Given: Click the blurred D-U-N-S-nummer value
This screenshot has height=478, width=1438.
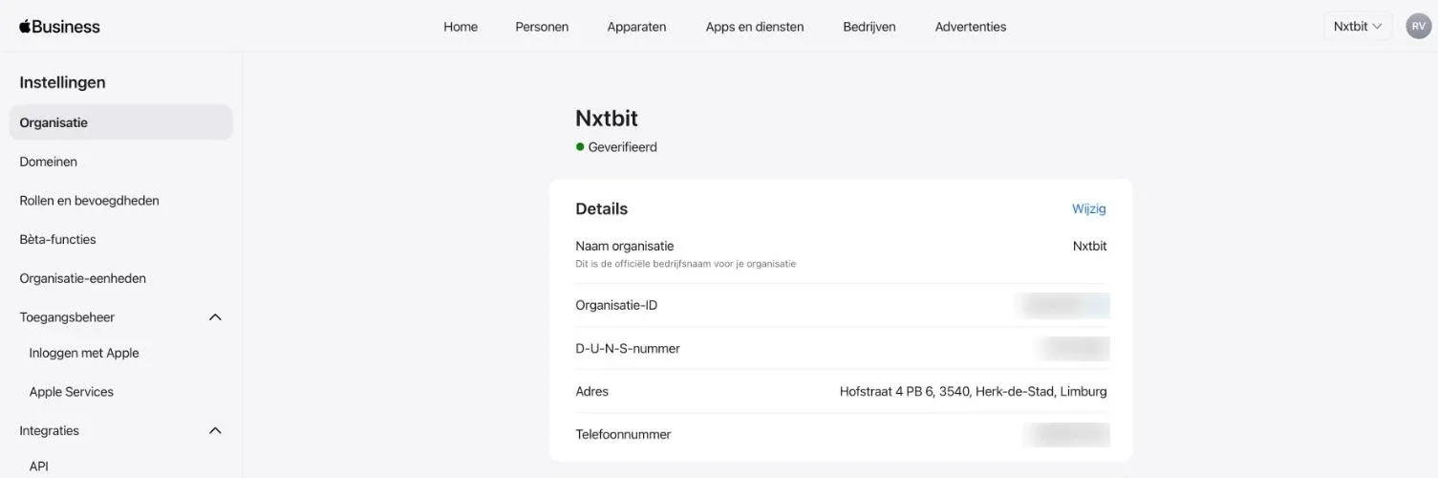Looking at the screenshot, I should click(x=1074, y=349).
